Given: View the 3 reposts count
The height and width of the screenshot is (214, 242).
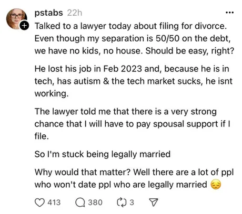Looking at the screenshot, I should 132,202.
